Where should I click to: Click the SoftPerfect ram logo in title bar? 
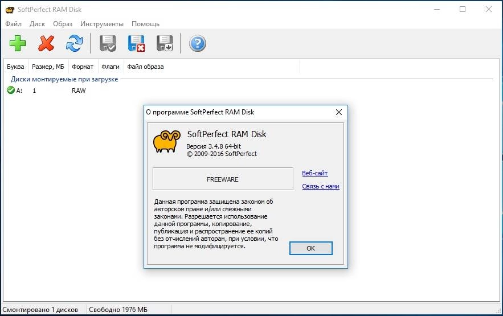click(x=10, y=10)
